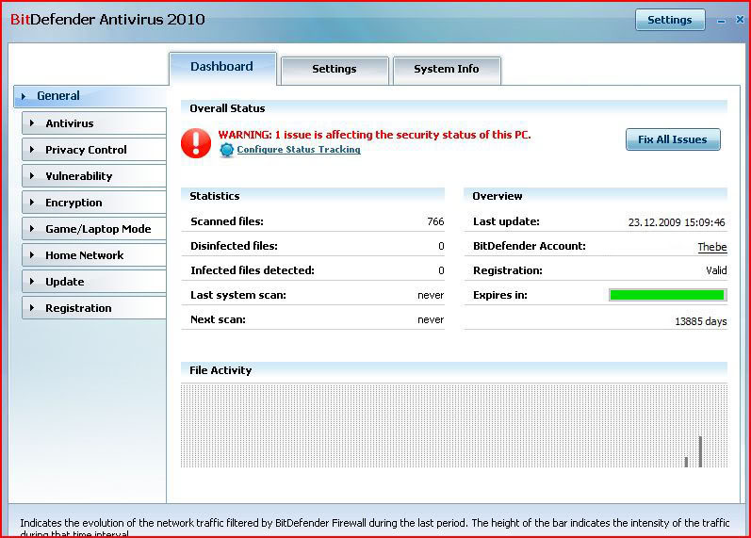Click the Configure Status Tracking gear icon
Viewport: 751px width, 538px height.
(x=226, y=150)
